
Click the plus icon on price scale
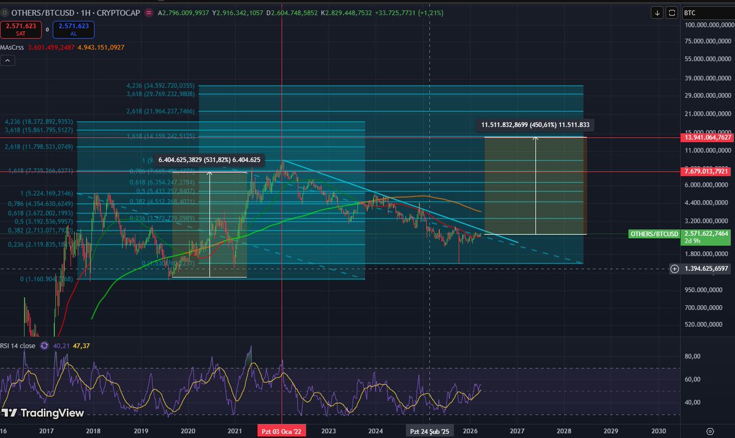point(674,268)
